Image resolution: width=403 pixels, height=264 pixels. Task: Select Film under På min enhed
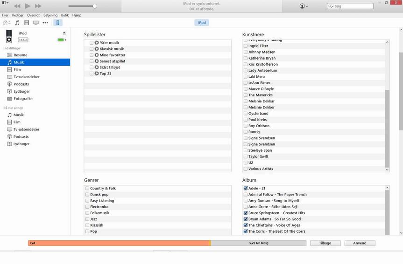pos(35,122)
